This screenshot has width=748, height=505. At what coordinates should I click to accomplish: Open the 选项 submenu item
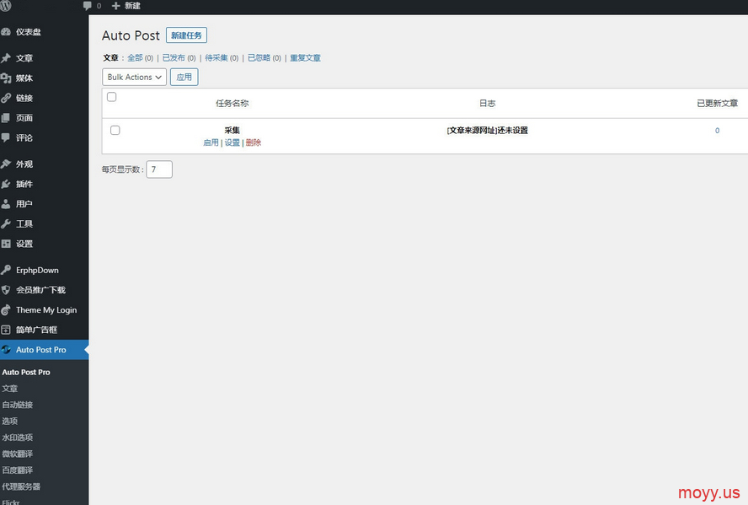(10, 421)
